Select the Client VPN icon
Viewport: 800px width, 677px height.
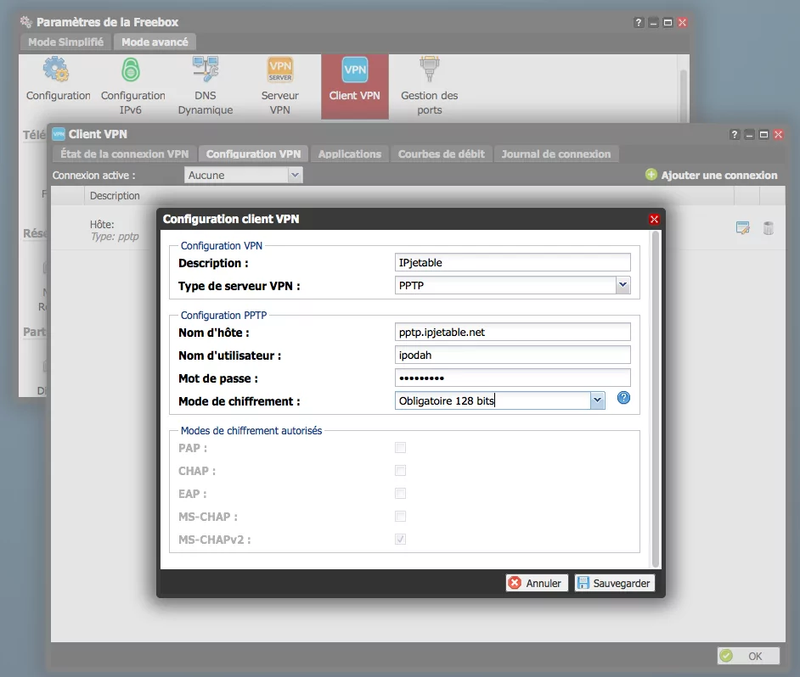[x=354, y=71]
